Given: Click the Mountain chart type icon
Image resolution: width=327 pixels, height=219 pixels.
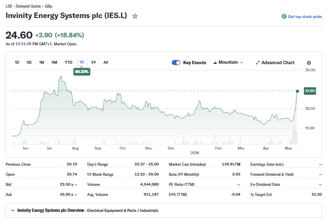Looking at the screenshot, I should tap(215, 63).
